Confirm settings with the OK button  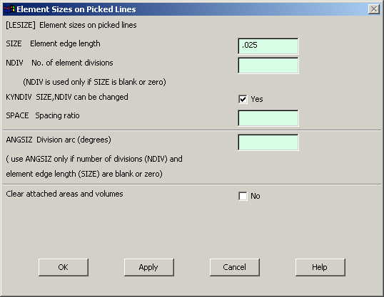coord(64,267)
